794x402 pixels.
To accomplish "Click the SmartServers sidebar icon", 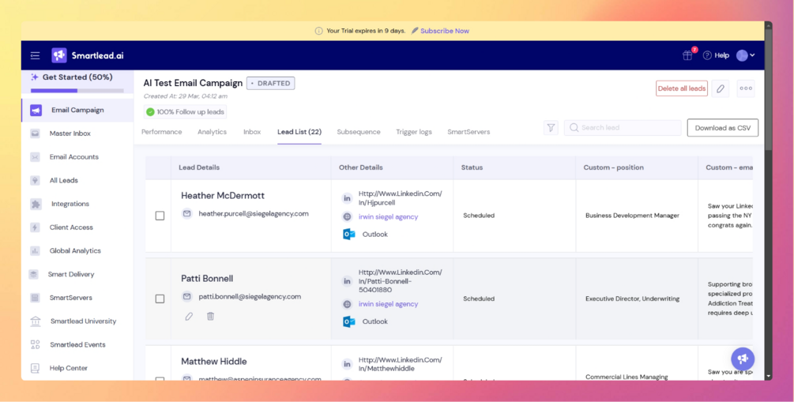I will coord(35,298).
